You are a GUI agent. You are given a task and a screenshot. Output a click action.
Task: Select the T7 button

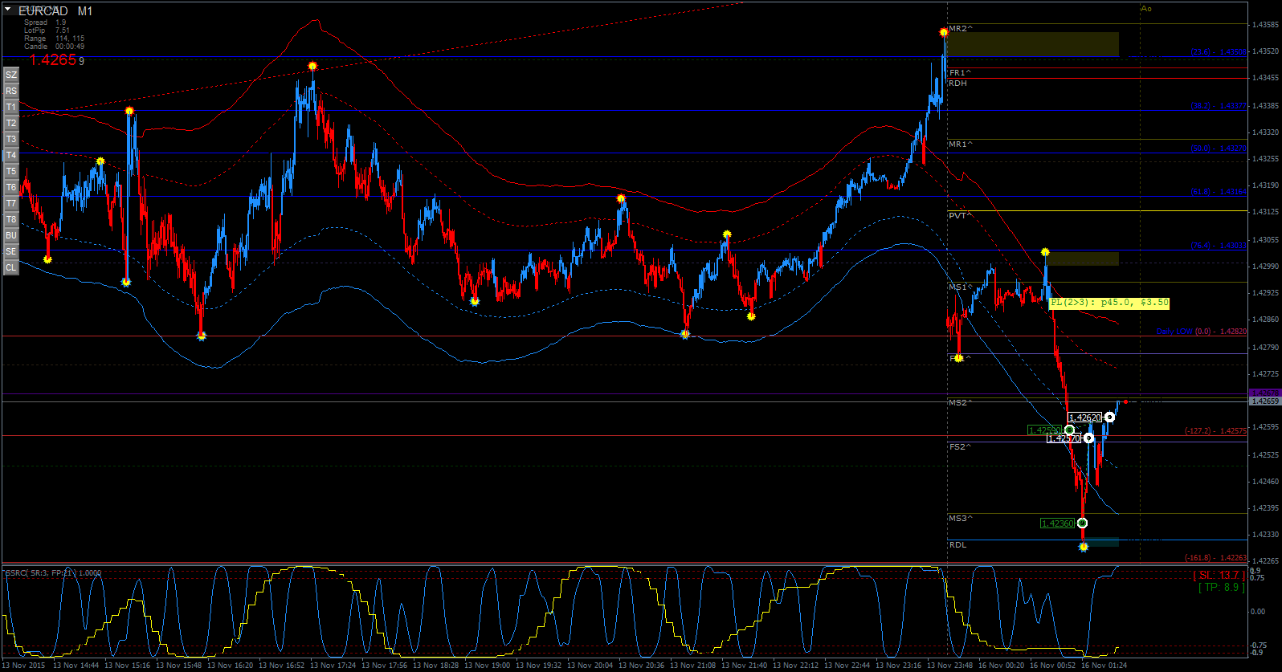tap(11, 203)
